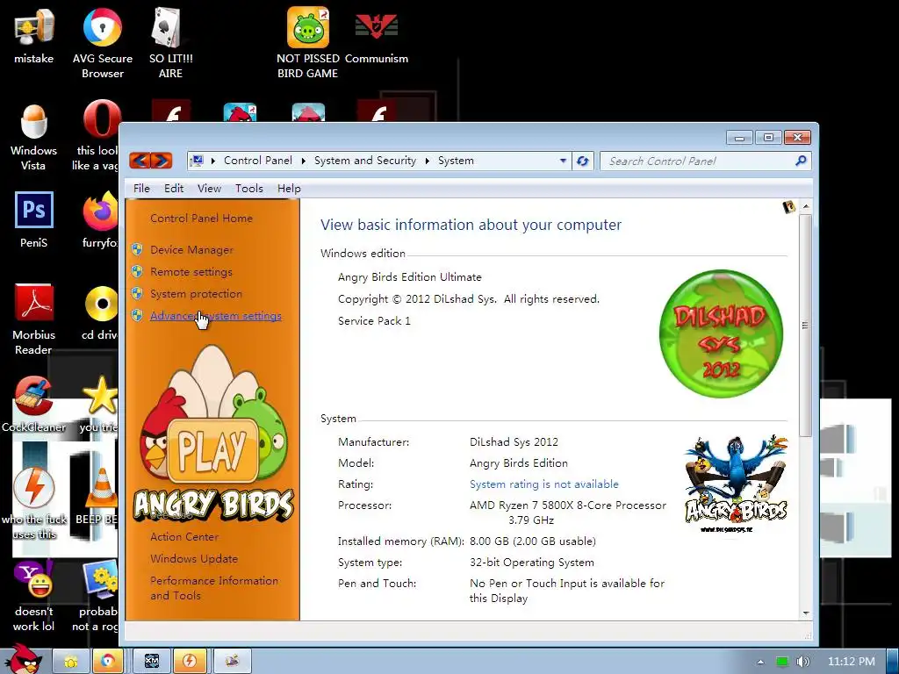This screenshot has width=899, height=674.
Task: Click the Back navigation arrow
Action: [140, 161]
